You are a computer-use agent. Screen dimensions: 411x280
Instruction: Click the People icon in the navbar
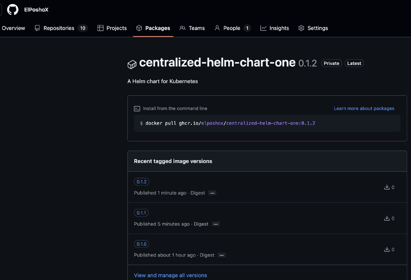pyautogui.click(x=217, y=28)
